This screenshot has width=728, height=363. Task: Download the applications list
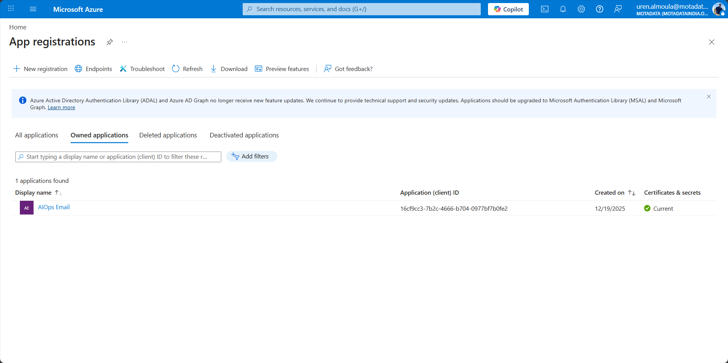[229, 69]
